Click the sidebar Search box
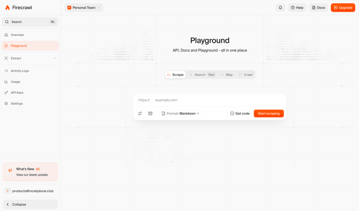 pos(30,22)
